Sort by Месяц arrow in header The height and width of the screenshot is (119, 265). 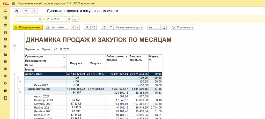pyautogui.click(x=64, y=70)
